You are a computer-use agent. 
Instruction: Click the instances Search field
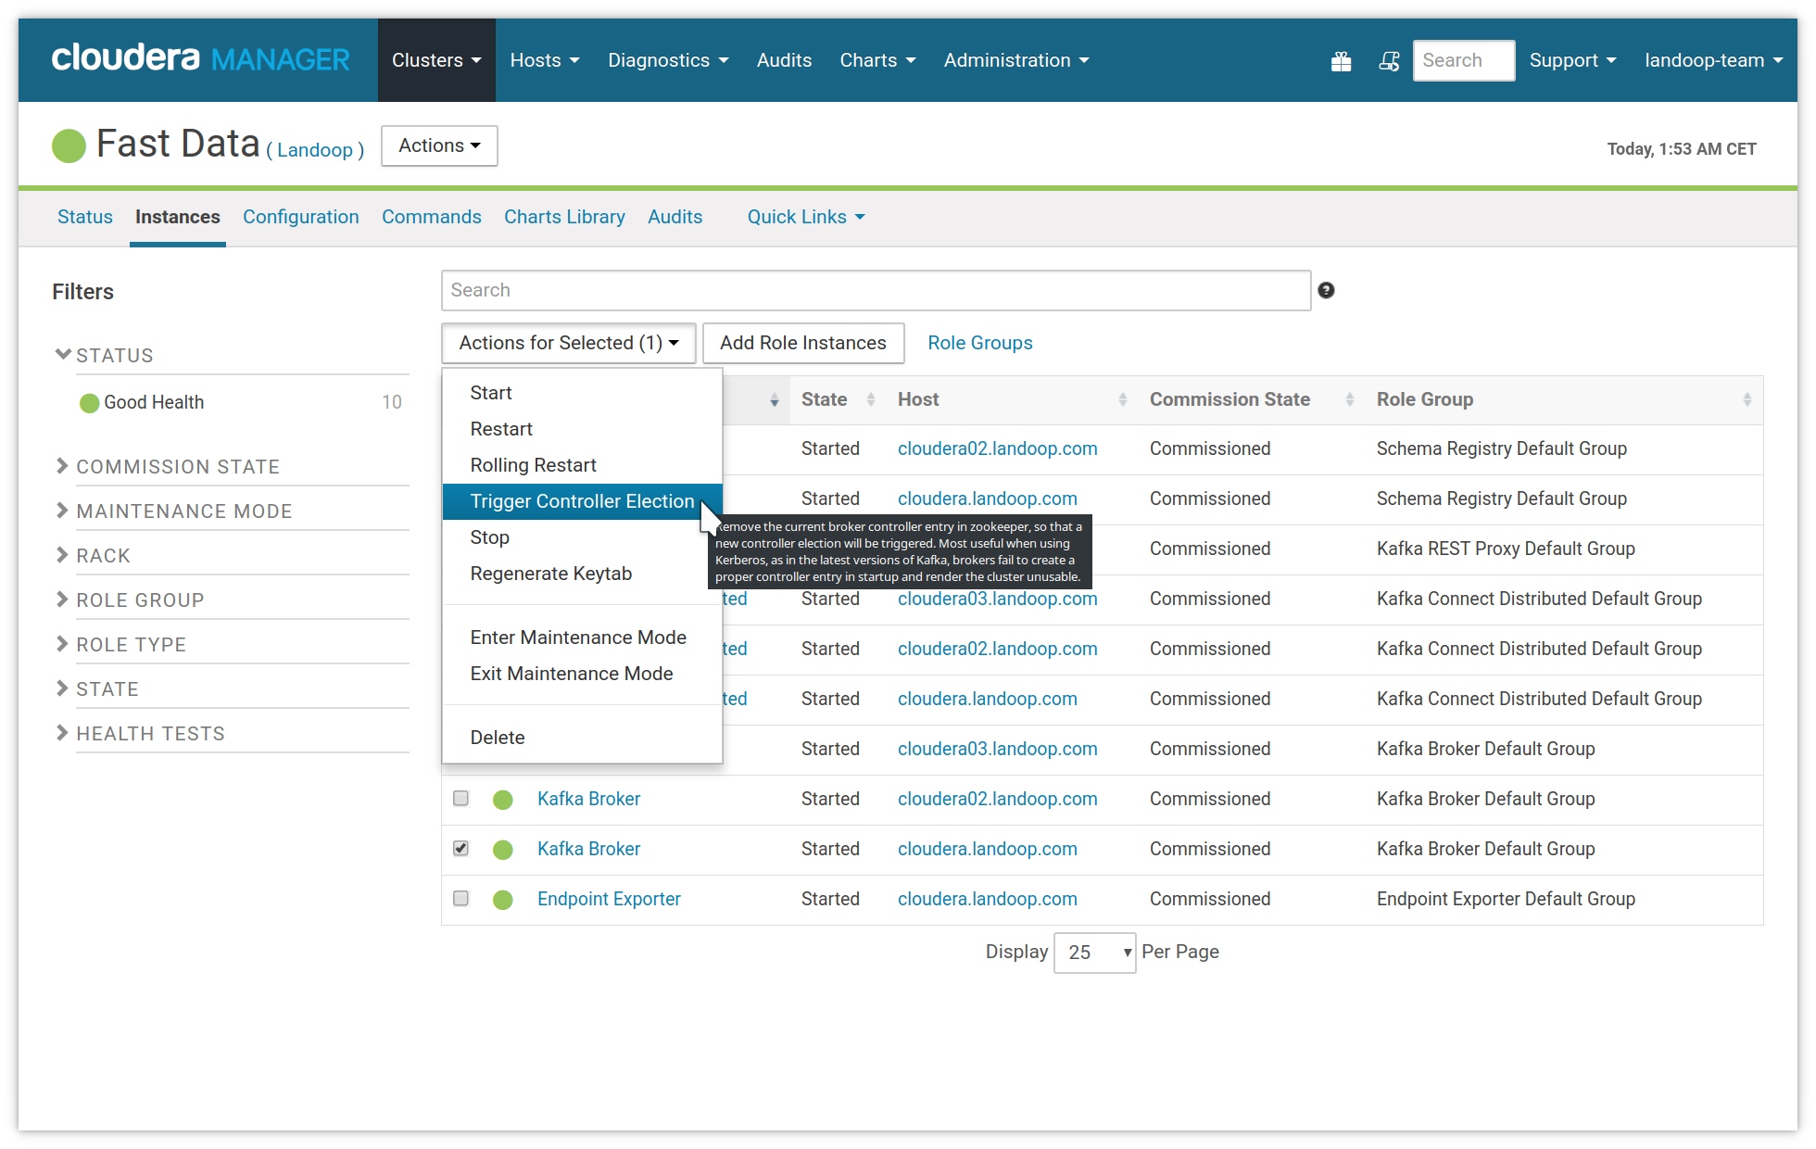point(876,290)
